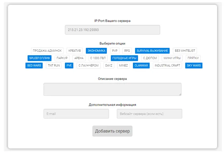Deselect the ЭКОНОМИКА option
This screenshot has width=224, height=155.
[96, 51]
